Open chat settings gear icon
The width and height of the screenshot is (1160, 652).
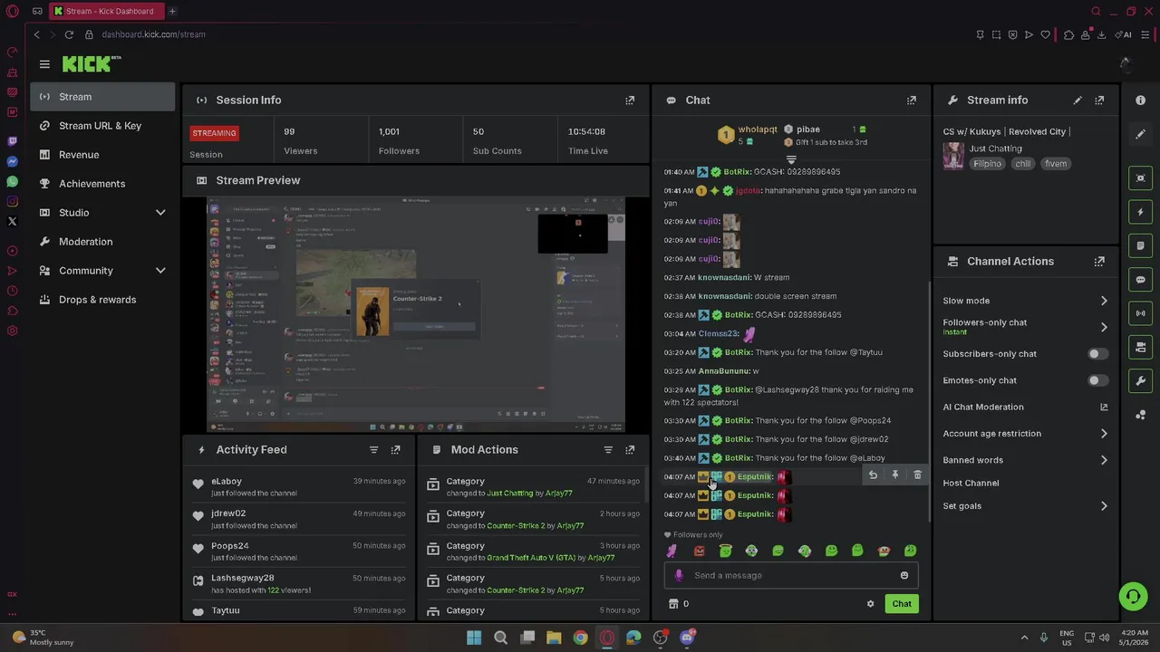(870, 604)
